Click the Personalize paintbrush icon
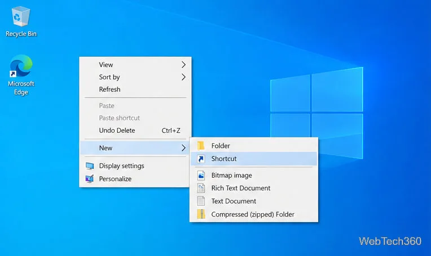 (x=90, y=179)
